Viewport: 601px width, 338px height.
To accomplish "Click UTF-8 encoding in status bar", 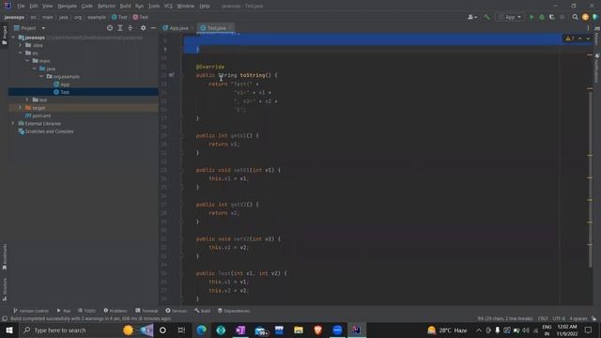I will click(x=559, y=318).
